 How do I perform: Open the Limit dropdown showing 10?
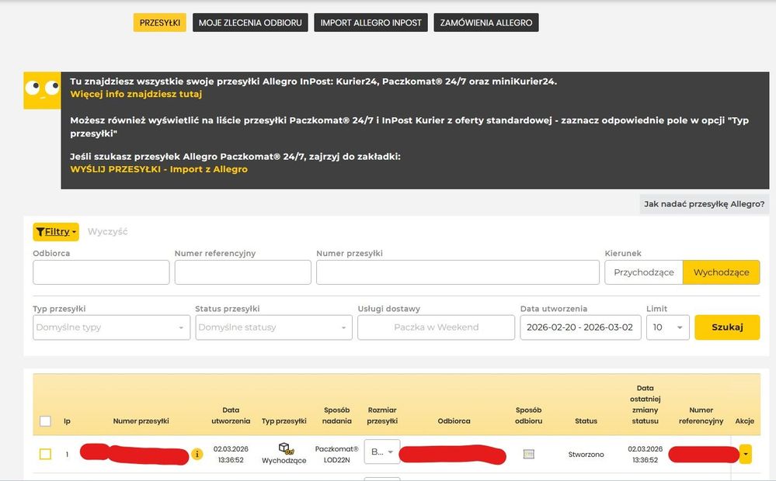point(668,327)
